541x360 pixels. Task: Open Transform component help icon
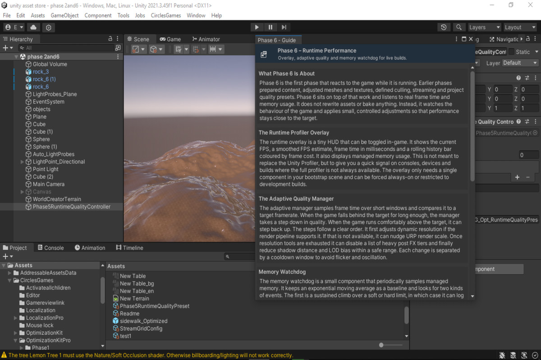518,78
